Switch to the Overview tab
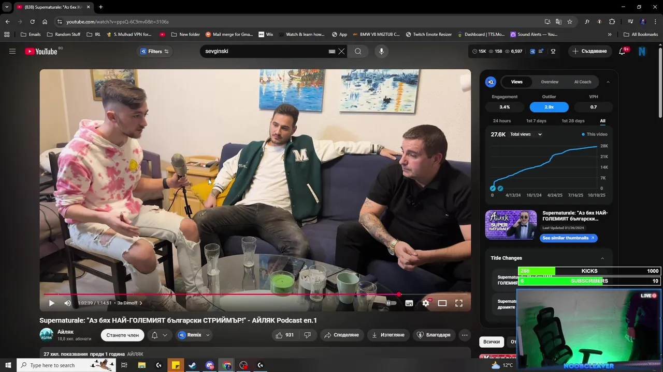The height and width of the screenshot is (372, 663). click(550, 82)
